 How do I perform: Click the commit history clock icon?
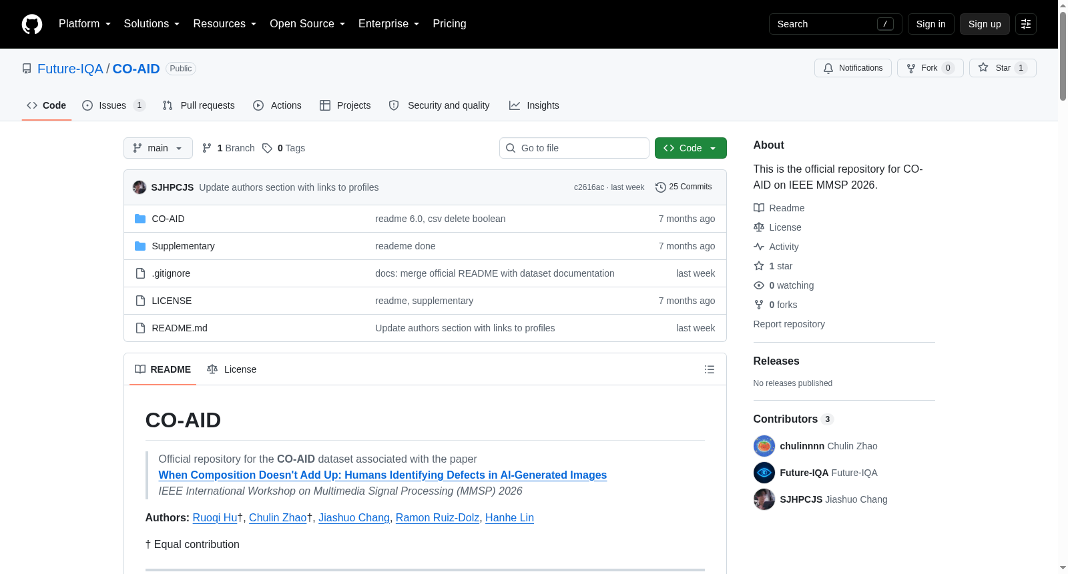point(661,187)
